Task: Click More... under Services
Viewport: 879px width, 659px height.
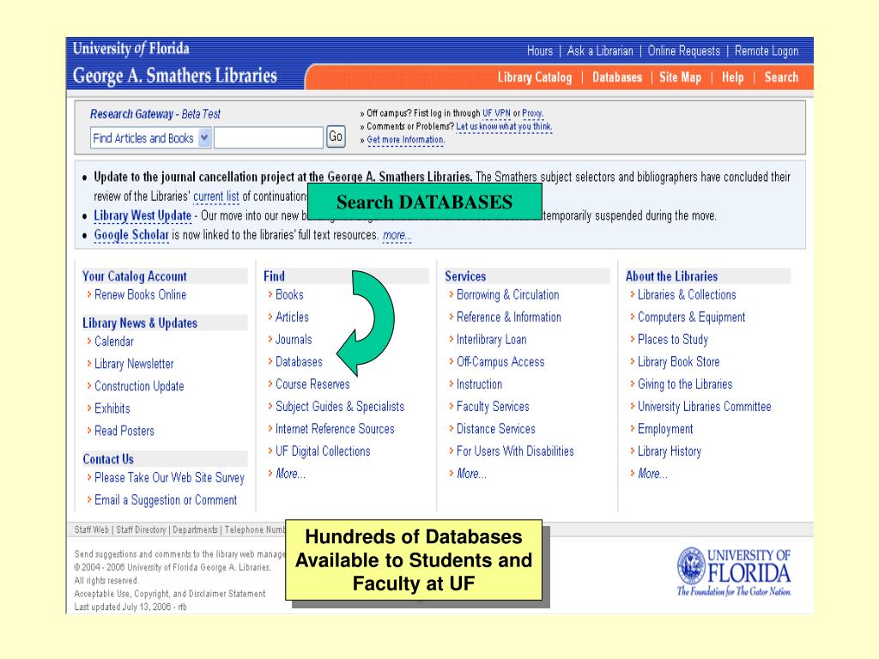Action: 471,474
